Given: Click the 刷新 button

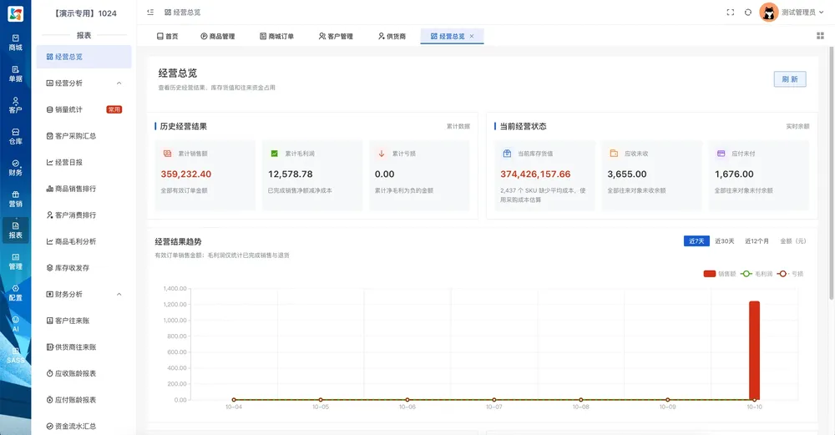Looking at the screenshot, I should [790, 78].
